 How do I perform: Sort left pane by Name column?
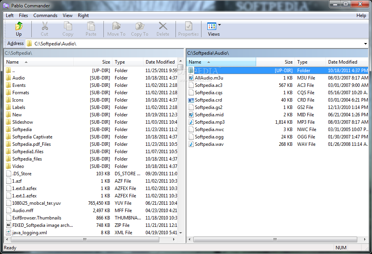[39, 62]
